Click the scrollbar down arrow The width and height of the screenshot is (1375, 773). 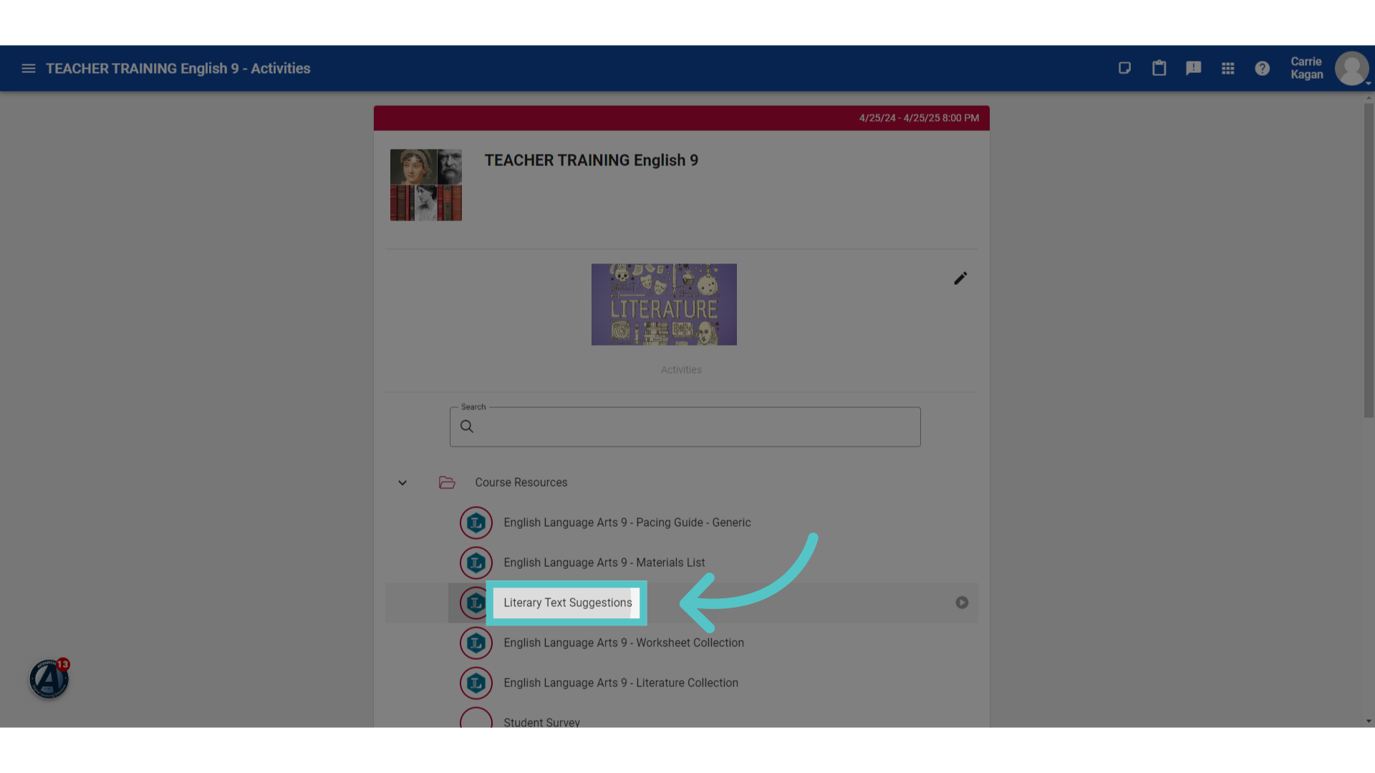[x=1369, y=721]
